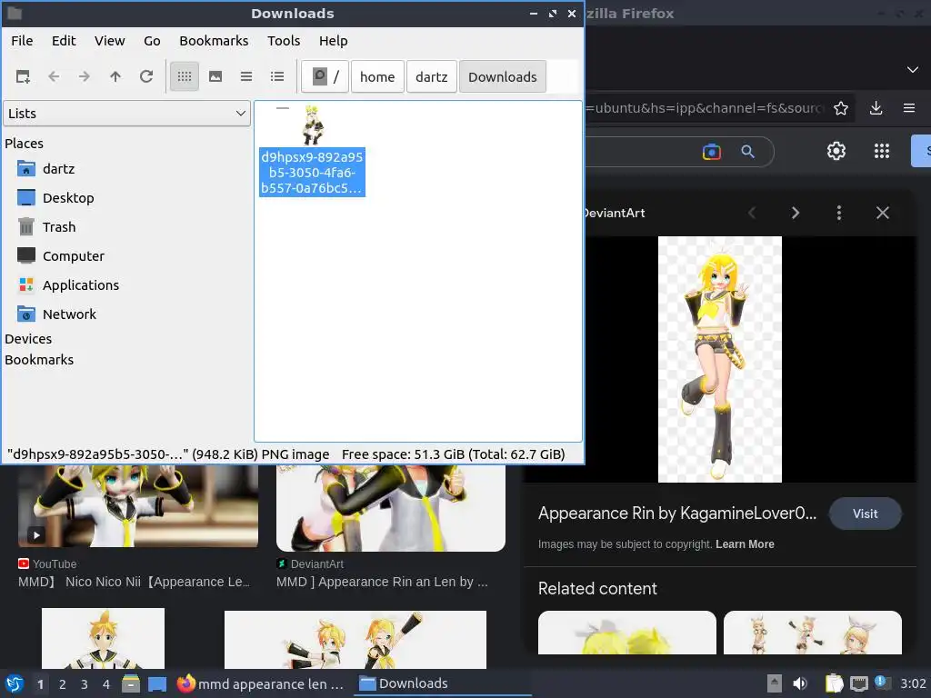Click the d9hpsx9-892a95b5 file name label

(x=312, y=172)
